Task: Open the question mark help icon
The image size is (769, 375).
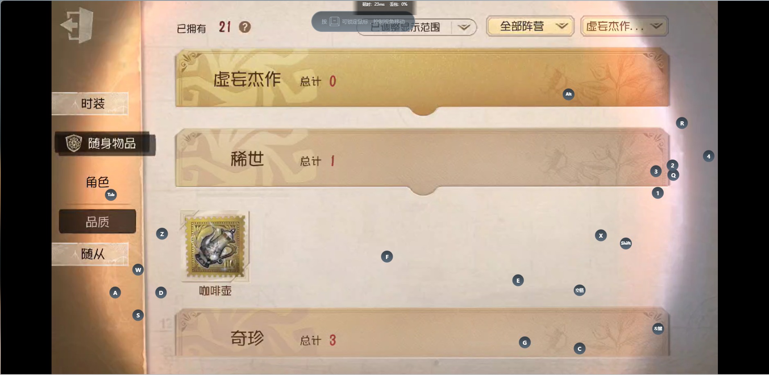Action: point(245,27)
